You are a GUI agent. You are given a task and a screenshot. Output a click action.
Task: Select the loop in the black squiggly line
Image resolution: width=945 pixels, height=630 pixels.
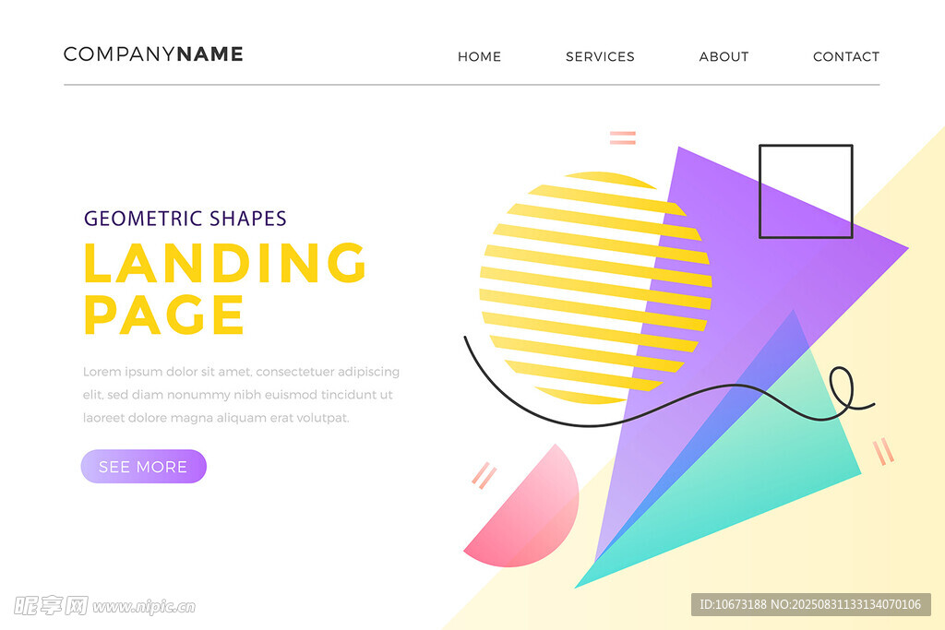click(x=841, y=387)
